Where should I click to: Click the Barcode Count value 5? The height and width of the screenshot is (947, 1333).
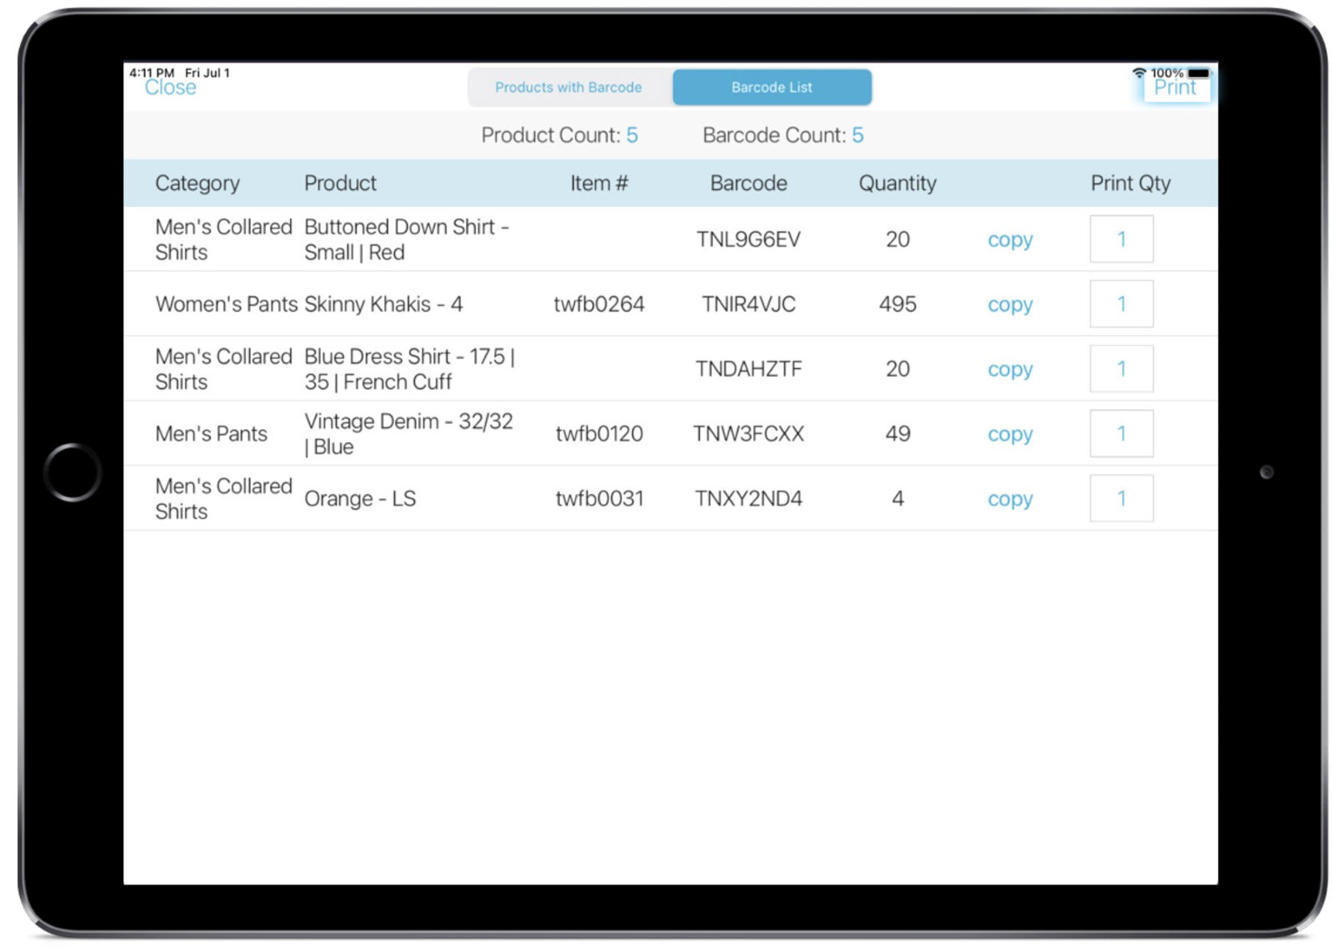[x=858, y=135]
